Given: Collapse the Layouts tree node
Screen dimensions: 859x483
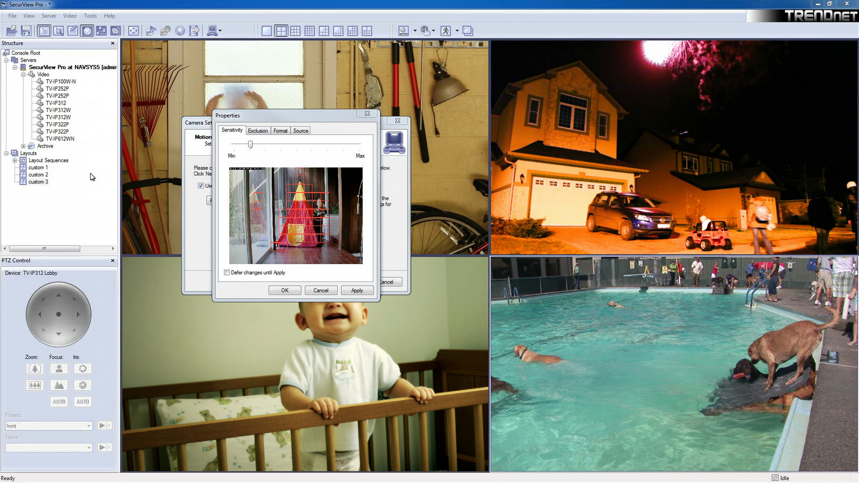Looking at the screenshot, I should pyautogui.click(x=6, y=153).
